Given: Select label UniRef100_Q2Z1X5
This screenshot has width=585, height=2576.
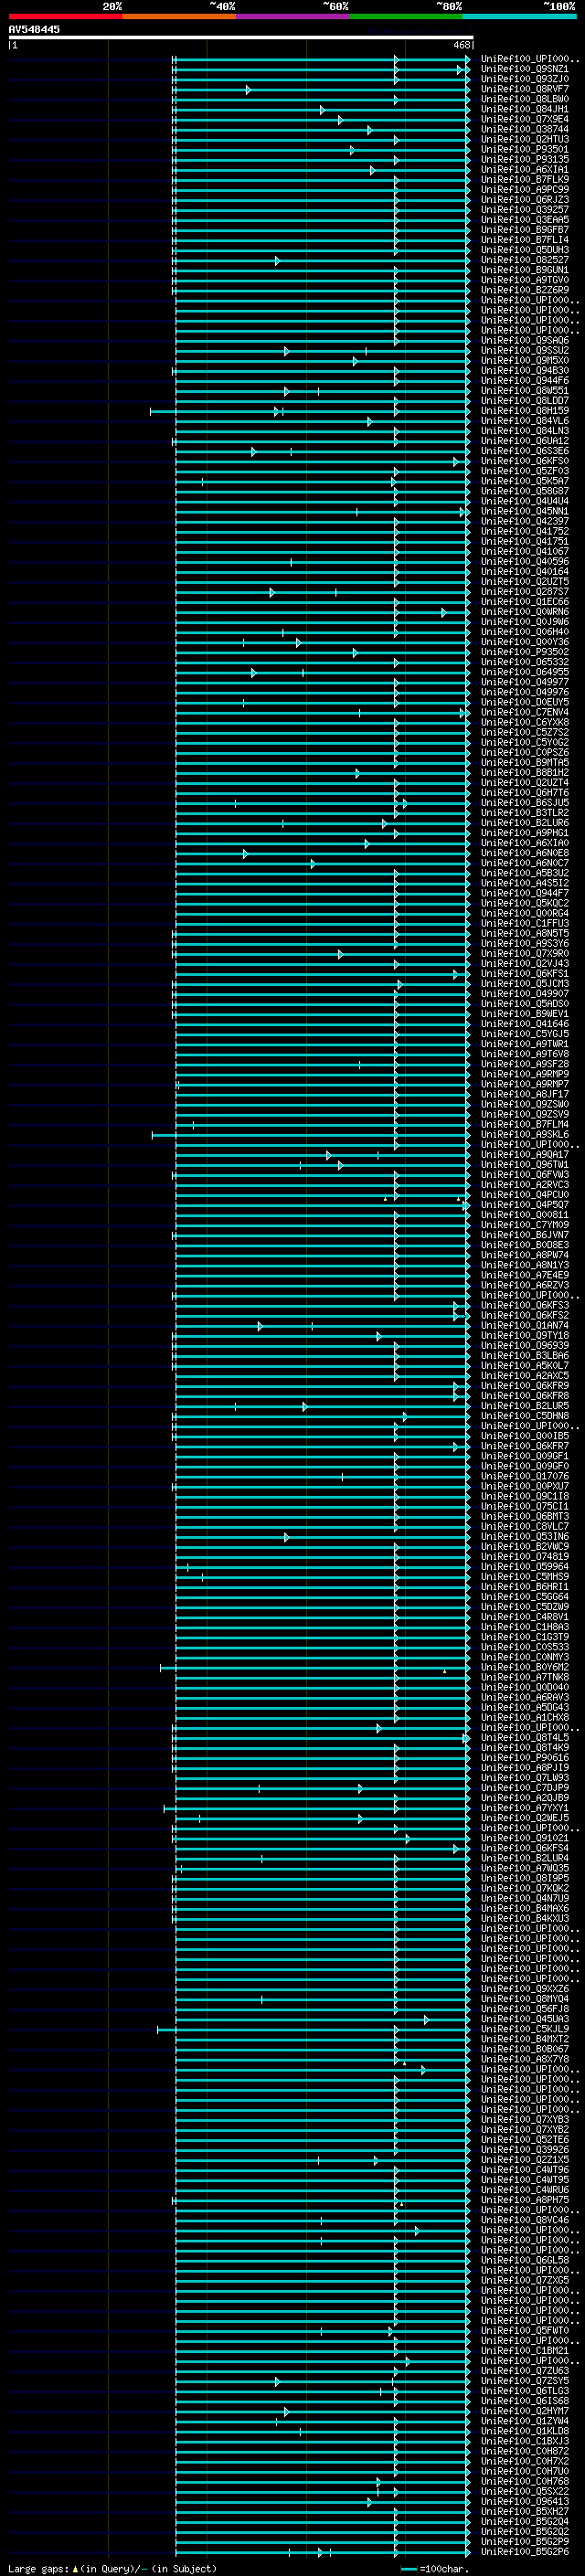Looking at the screenshot, I should [525, 2160].
